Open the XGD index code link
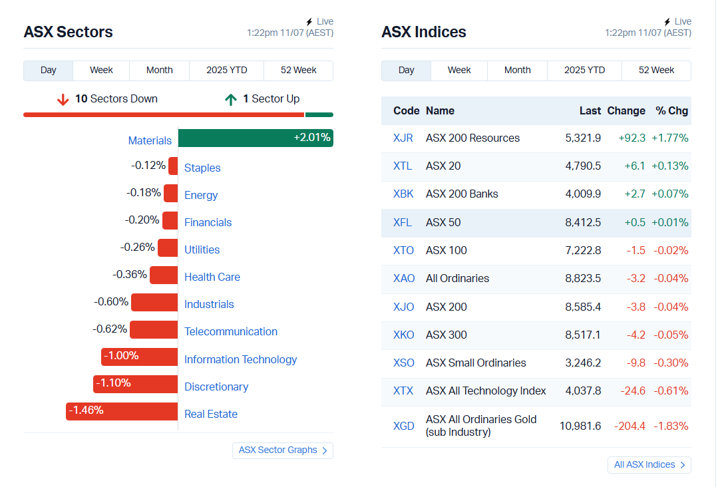Screen dimensions: 716x487 click(x=404, y=426)
